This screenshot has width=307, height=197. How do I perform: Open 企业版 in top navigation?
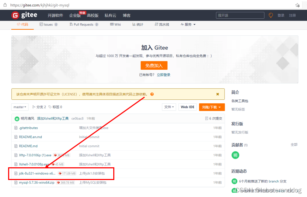click(x=75, y=15)
